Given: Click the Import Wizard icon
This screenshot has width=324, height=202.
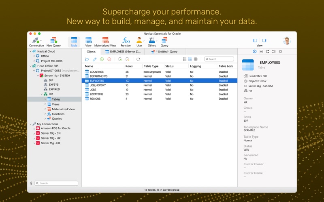Looking at the screenshot, I should [x=120, y=59].
